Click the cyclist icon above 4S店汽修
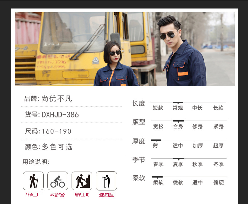248x204 pixels. pyautogui.click(x=58, y=181)
